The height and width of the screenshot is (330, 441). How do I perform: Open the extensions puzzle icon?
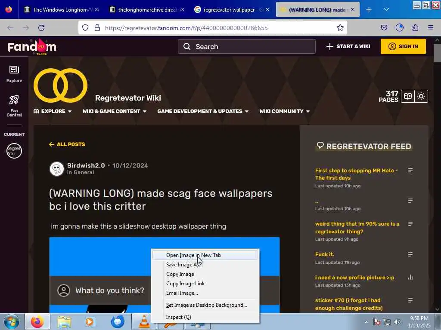pyautogui.click(x=415, y=27)
